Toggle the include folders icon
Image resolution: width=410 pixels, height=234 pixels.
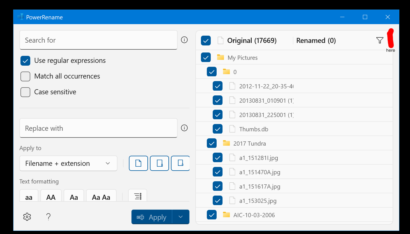[x=159, y=163]
